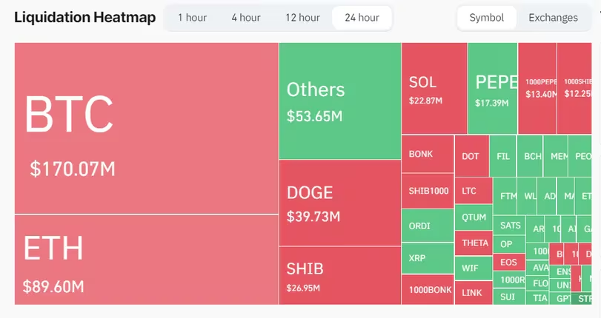
Task: Click the DOGE $39.73M block
Action: coord(339,203)
